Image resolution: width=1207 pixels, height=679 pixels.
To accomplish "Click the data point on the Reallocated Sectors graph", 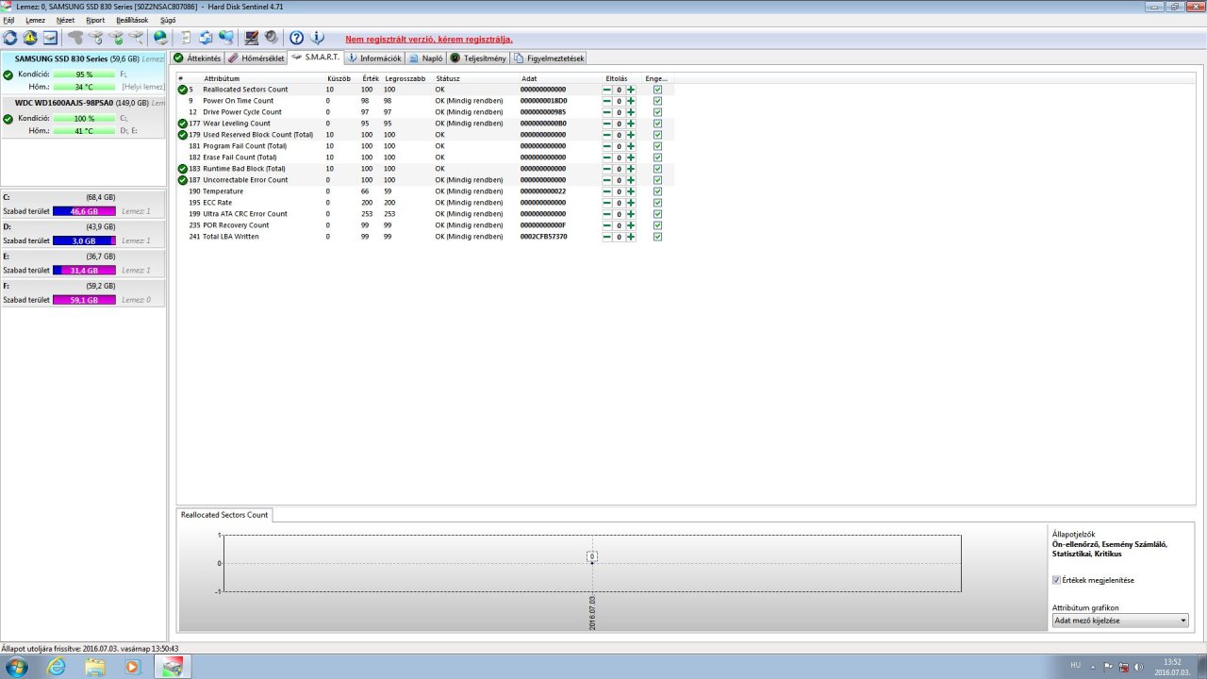I will [592, 563].
